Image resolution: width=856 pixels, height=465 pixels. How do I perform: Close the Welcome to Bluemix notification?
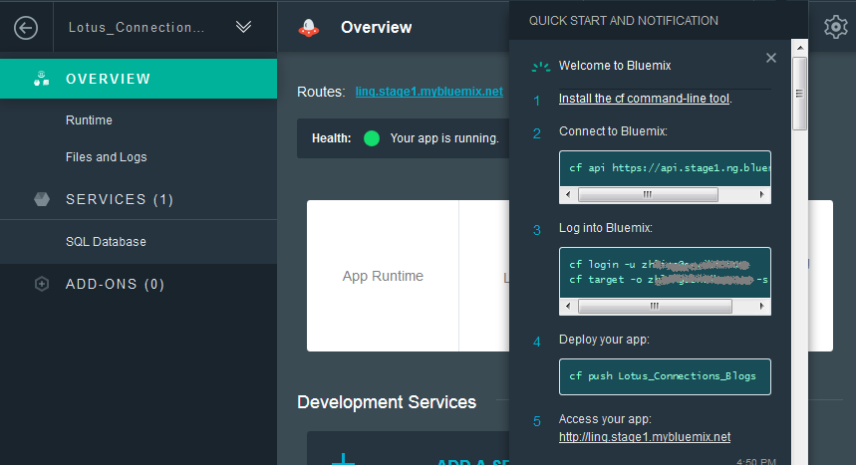click(x=771, y=58)
